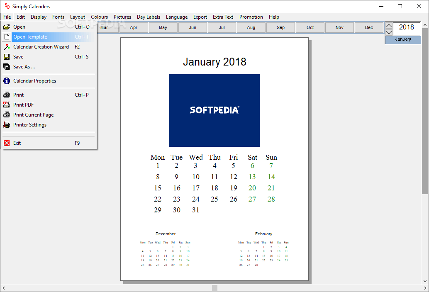The height and width of the screenshot is (292, 429).
Task: Choose Print Current Page entry
Action: tap(49, 115)
